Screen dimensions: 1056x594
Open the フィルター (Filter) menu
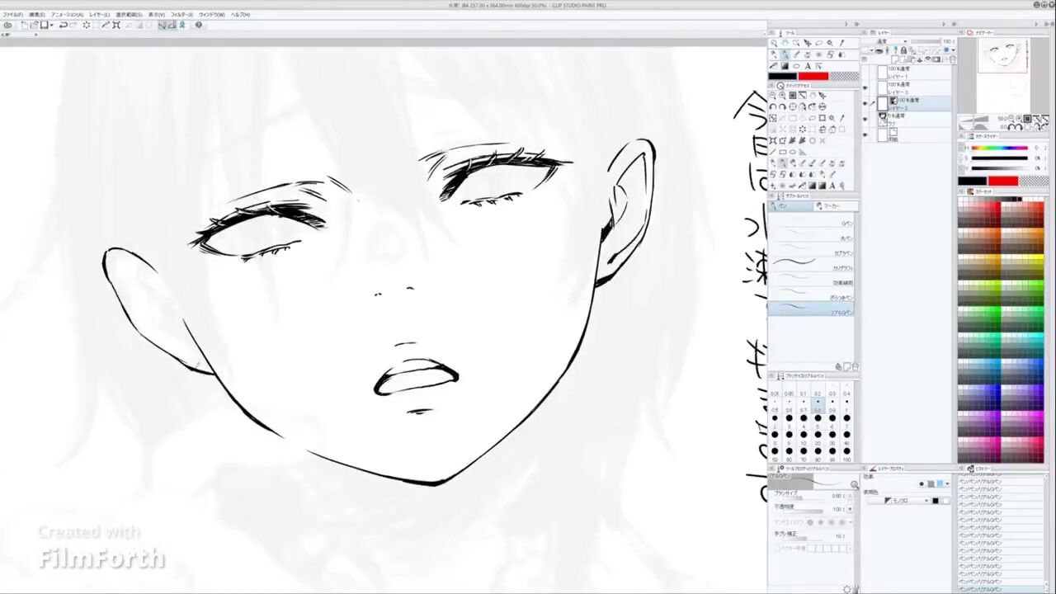181,15
